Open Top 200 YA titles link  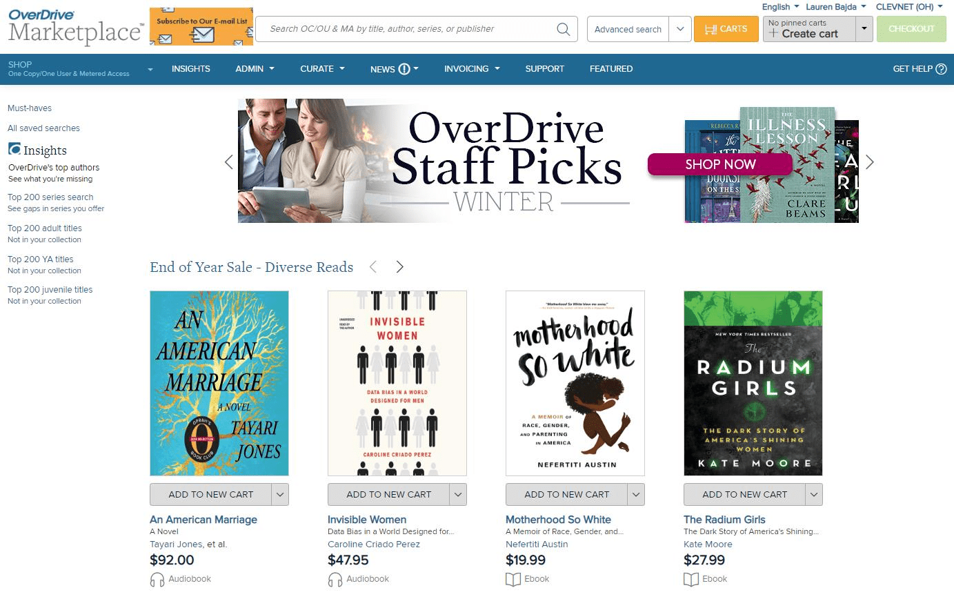click(x=41, y=259)
